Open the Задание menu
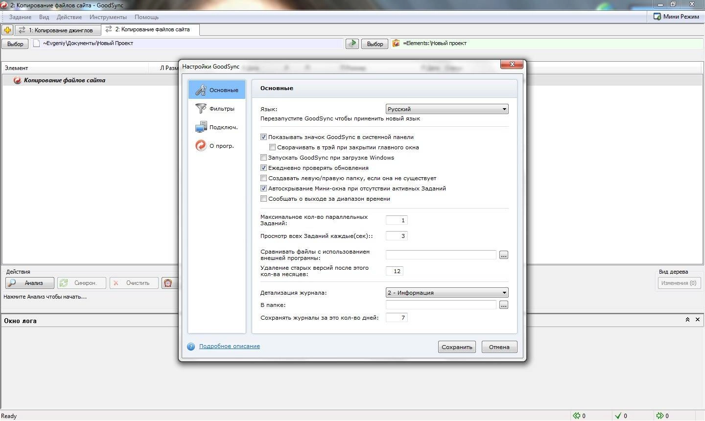The width and height of the screenshot is (705, 421). click(x=20, y=17)
